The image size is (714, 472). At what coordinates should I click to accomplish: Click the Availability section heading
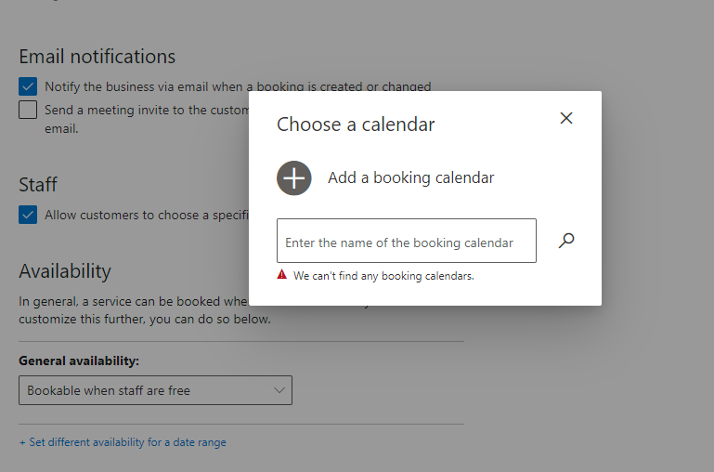click(65, 270)
